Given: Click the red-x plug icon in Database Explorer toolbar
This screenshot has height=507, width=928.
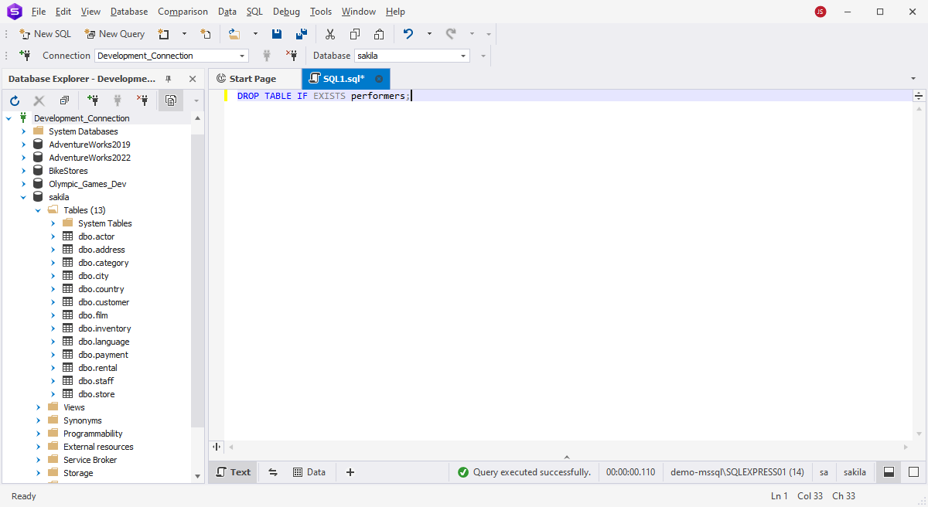Looking at the screenshot, I should pos(142,100).
